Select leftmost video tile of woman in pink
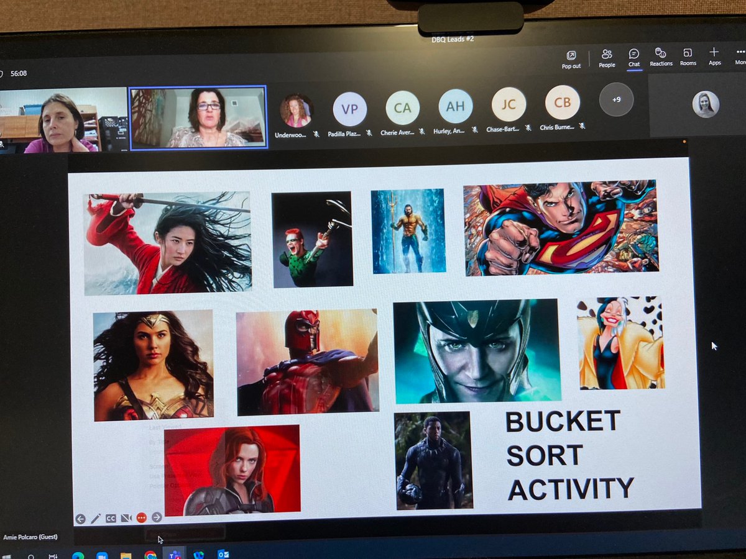 pos(63,120)
